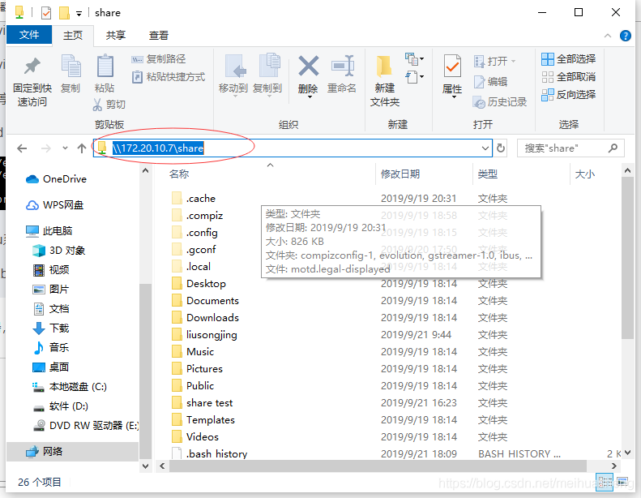Select 软件 (D:) drive in sidebar
The width and height of the screenshot is (641, 498).
pyautogui.click(x=60, y=406)
